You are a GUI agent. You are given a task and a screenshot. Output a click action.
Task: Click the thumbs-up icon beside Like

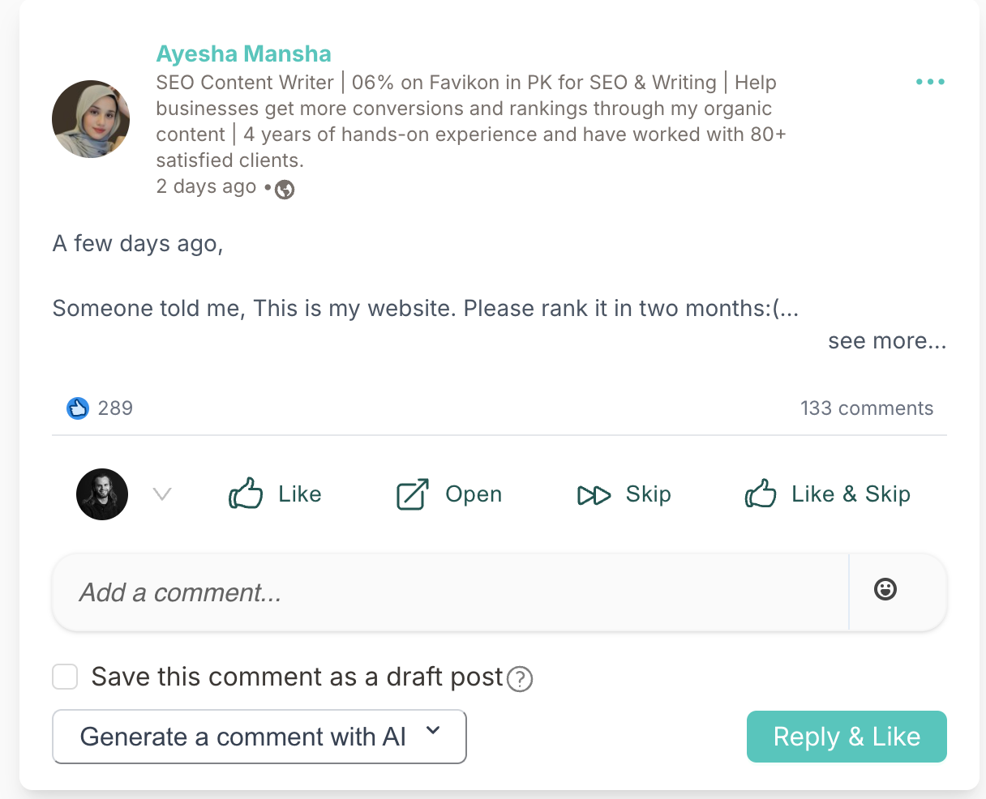[x=246, y=493]
